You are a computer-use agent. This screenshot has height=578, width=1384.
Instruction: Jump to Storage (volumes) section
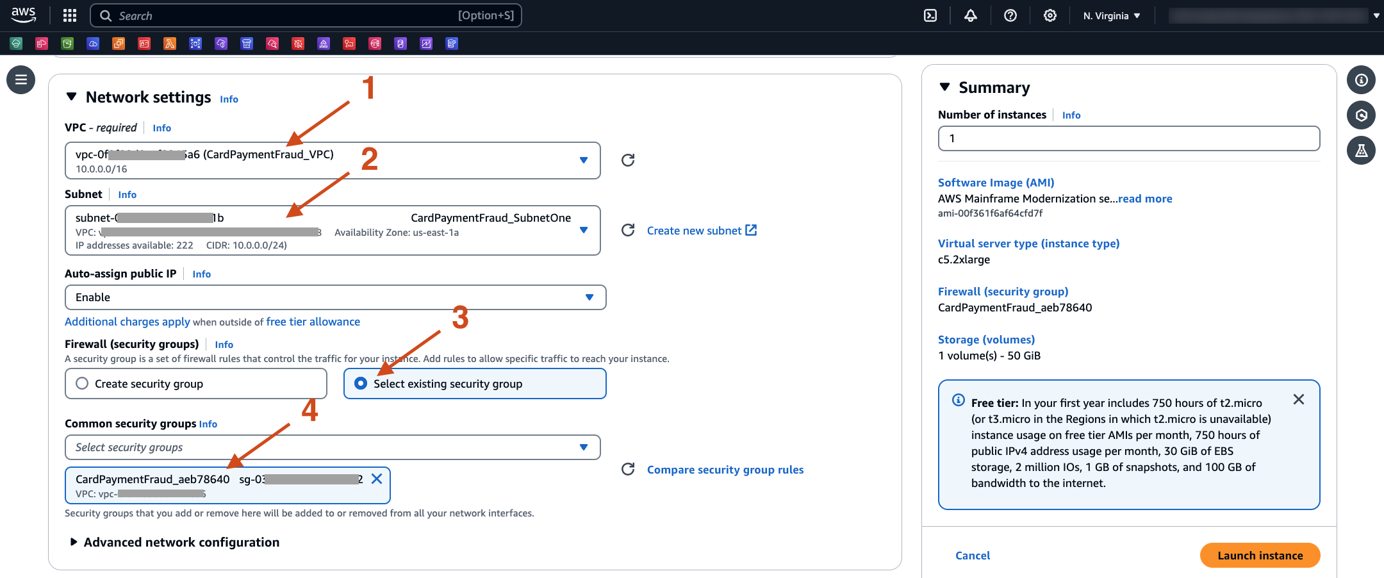[x=986, y=340]
